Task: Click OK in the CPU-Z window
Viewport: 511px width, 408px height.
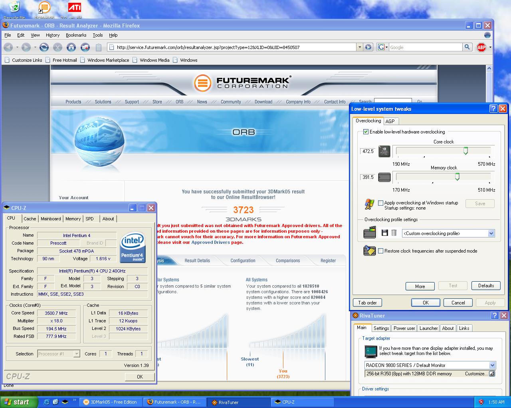Action: [x=140, y=377]
